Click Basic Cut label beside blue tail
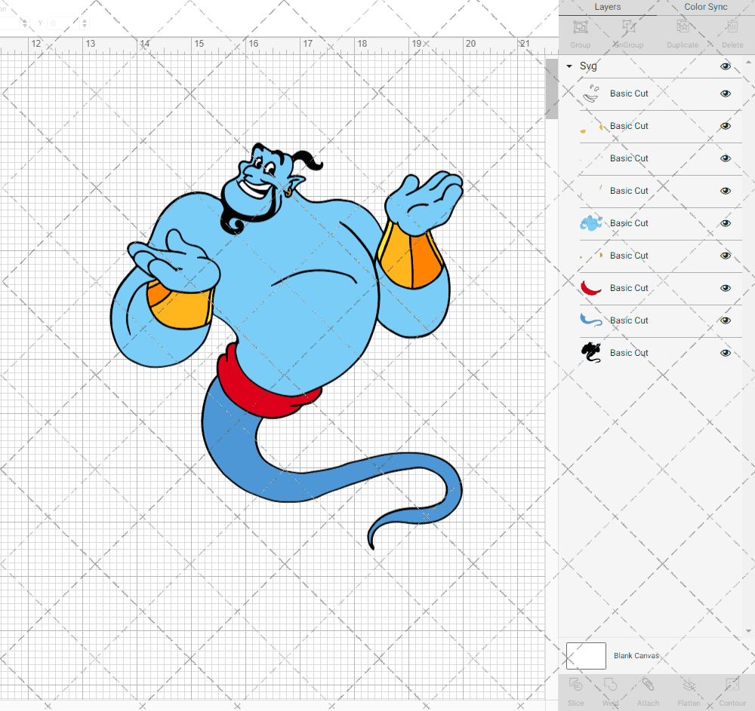This screenshot has width=755, height=711. point(629,320)
